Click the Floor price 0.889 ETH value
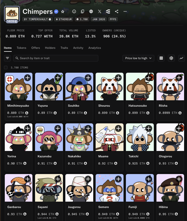The width and height of the screenshot is (187, 221). [15, 36]
